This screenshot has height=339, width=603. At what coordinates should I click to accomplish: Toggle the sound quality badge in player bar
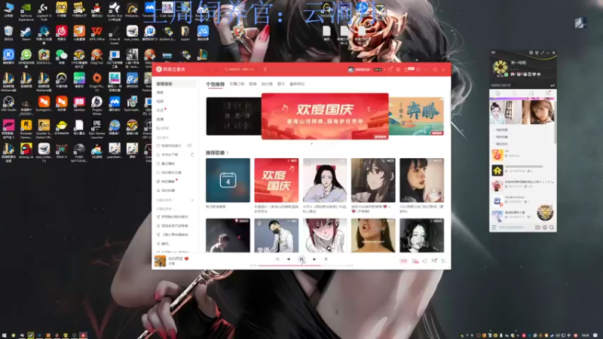pyautogui.click(x=403, y=261)
